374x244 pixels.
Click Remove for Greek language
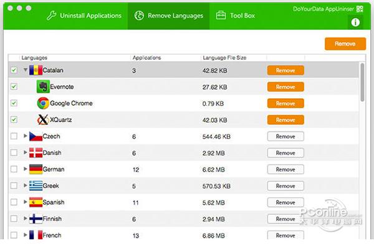pyautogui.click(x=285, y=186)
